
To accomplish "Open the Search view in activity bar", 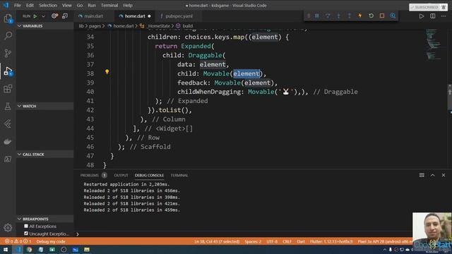I will pos(8,36).
